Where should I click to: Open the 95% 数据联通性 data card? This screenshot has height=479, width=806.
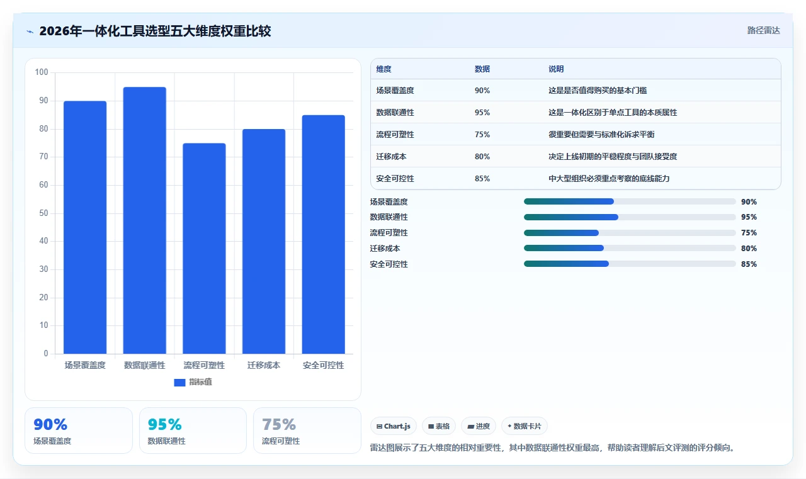193,431
